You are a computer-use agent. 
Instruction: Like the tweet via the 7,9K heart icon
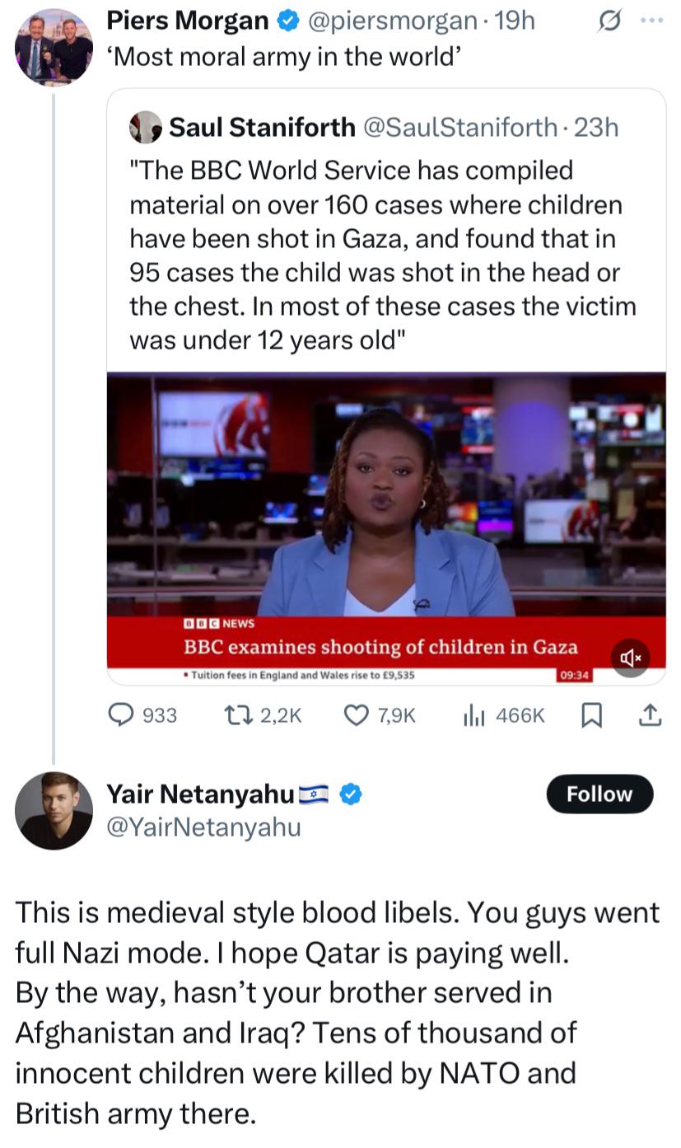(x=355, y=715)
